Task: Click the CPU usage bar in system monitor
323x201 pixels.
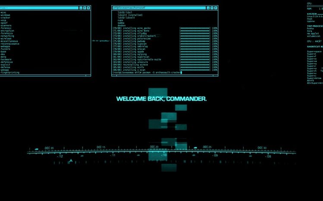Action: point(315,6)
